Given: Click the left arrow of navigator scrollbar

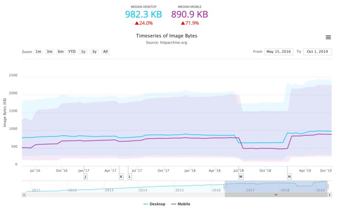Looking at the screenshot, I should [x=23, y=194].
